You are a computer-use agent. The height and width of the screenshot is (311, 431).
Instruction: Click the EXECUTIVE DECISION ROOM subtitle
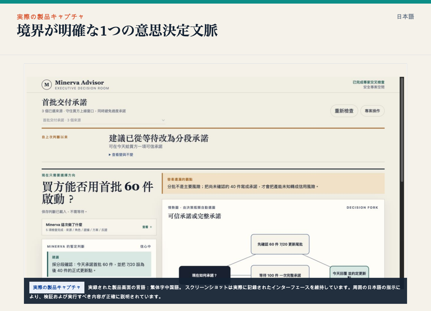pos(82,88)
